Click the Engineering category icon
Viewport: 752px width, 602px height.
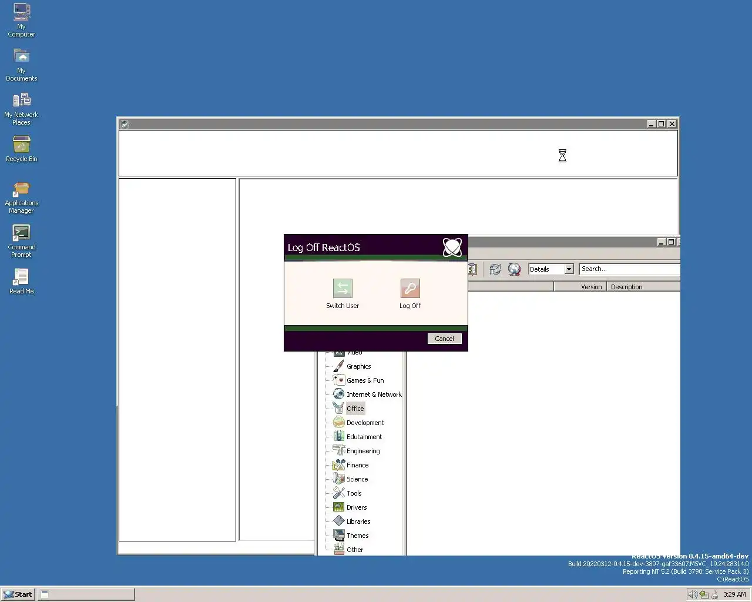click(338, 451)
